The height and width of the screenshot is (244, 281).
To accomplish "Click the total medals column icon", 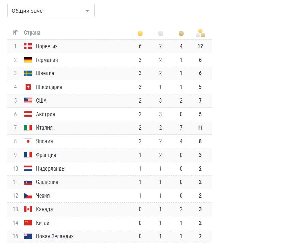I will [200, 33].
